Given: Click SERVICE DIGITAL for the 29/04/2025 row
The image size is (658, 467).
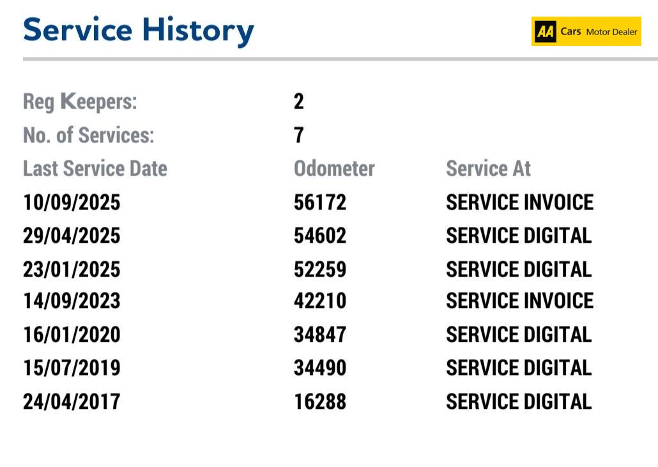Looking at the screenshot, I should (x=519, y=236).
